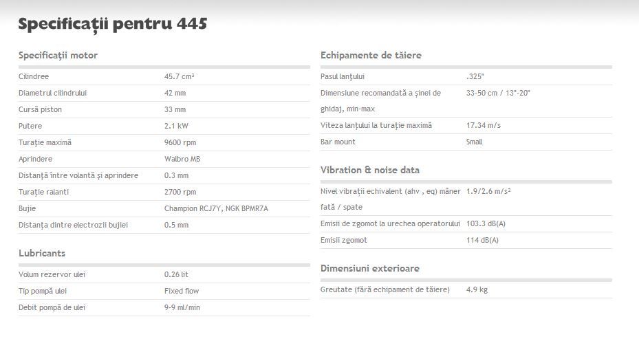Select the 17.34 m/s chain speed value
Screen dimensions: 639x341
coord(483,125)
